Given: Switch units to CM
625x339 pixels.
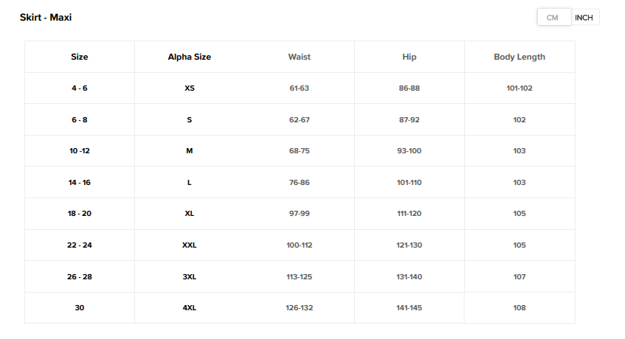Looking at the screenshot, I should pos(553,18).
